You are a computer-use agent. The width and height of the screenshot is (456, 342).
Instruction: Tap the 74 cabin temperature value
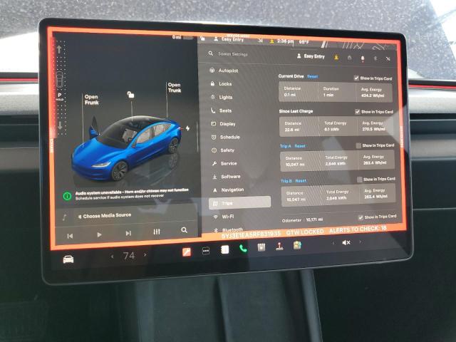click(128, 256)
